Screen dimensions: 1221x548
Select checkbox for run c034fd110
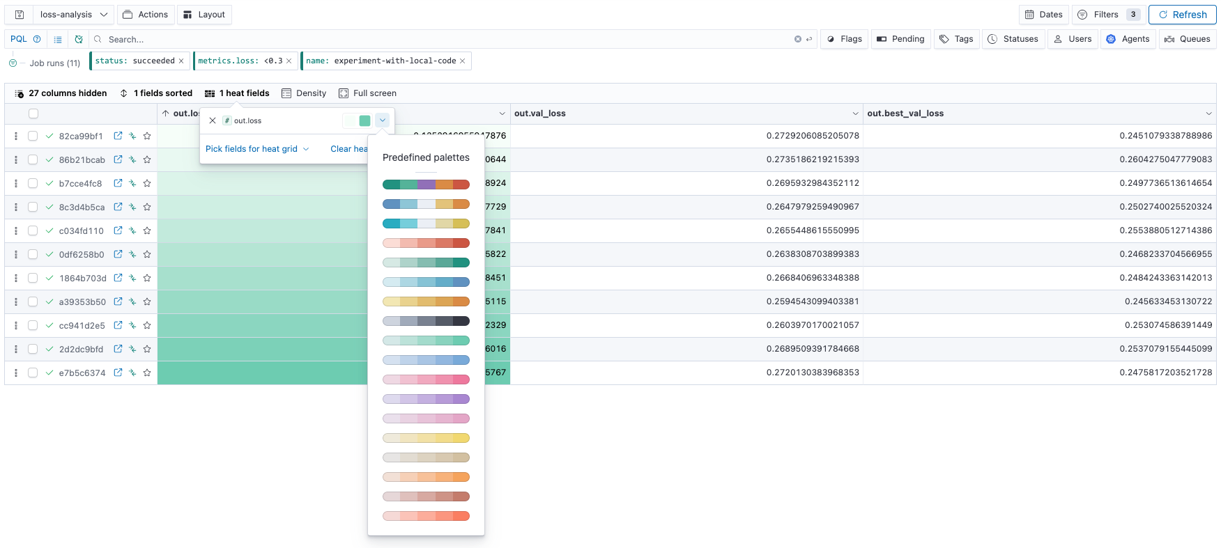click(33, 230)
